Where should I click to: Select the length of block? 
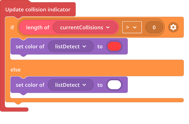[x=38, y=28]
